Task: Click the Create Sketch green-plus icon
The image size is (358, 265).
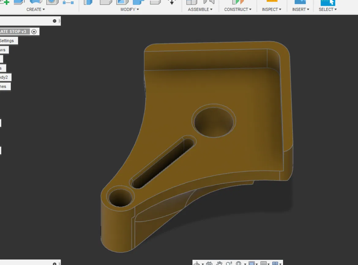Action: (x=5, y=2)
